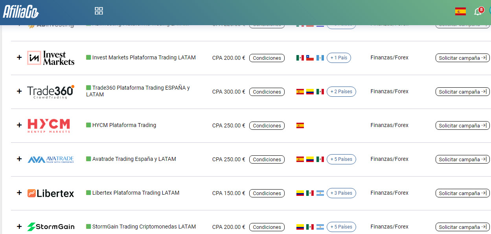Click the Libertex logo
The height and width of the screenshot is (234, 491).
(x=51, y=193)
